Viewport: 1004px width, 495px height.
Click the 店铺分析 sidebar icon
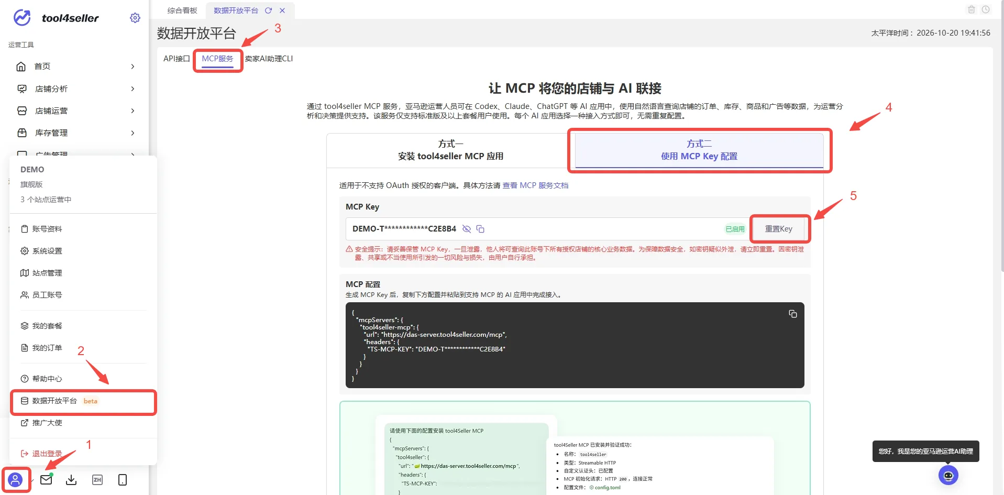tap(22, 89)
